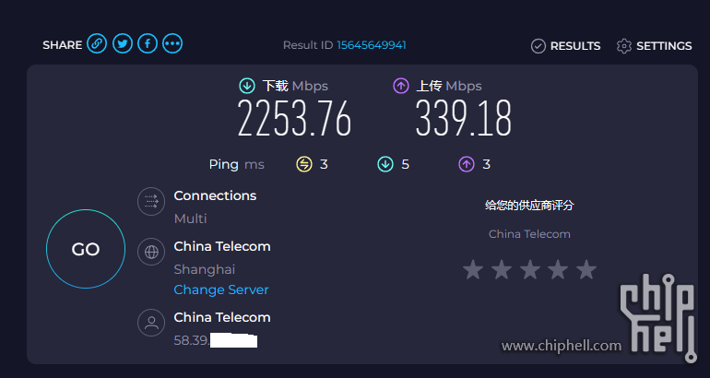Image resolution: width=710 pixels, height=378 pixels.
Task: Click the Connections arrows icon
Action: (x=151, y=201)
